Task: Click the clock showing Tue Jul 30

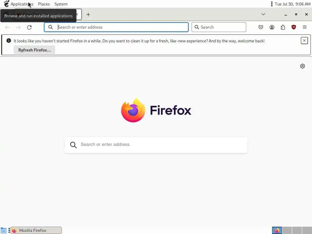Action: pos(292,4)
